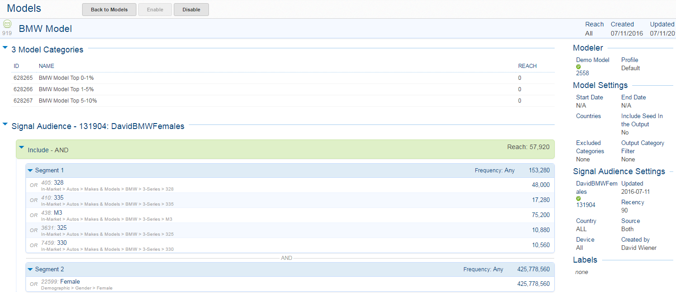Click the Disable button
The image size is (676, 295).
point(191,10)
